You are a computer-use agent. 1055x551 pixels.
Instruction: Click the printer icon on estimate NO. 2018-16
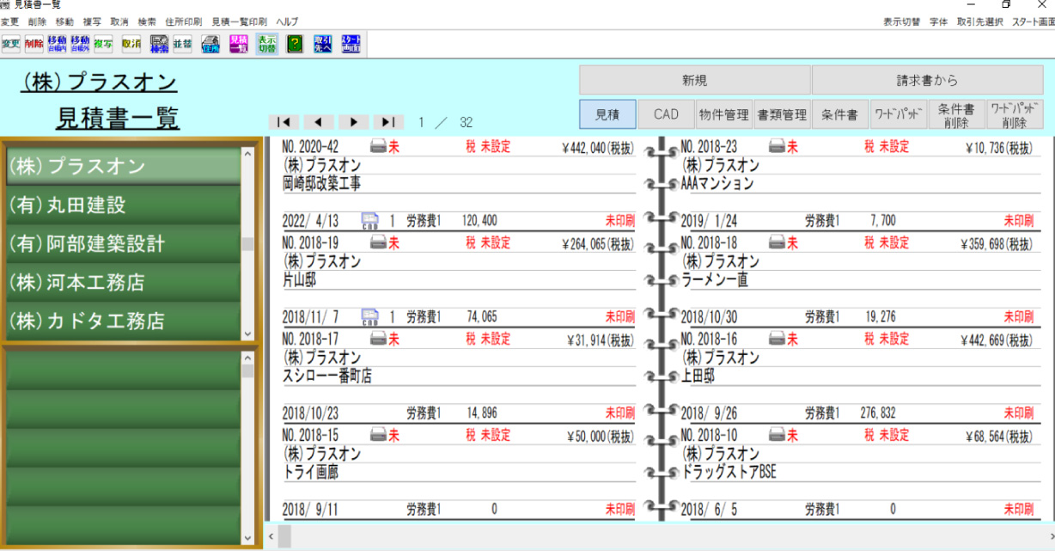(778, 340)
